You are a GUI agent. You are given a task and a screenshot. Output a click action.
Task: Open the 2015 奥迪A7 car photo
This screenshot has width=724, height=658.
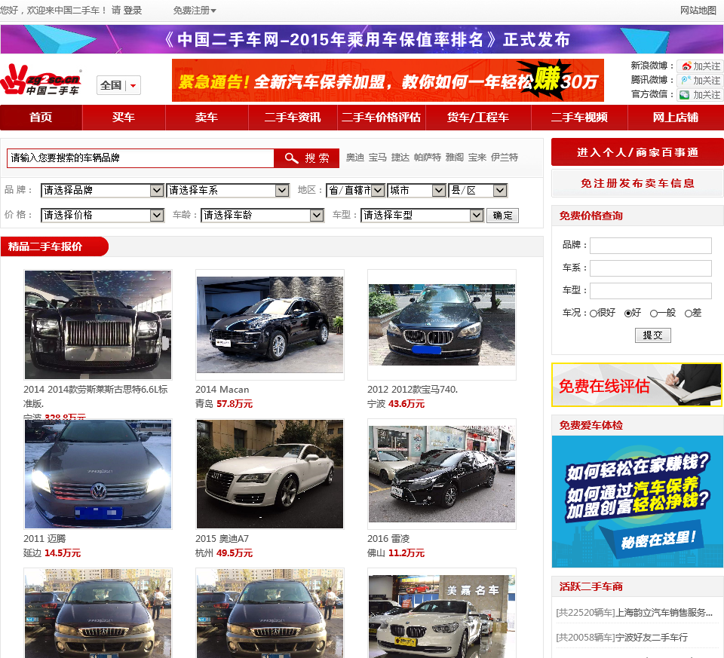click(270, 474)
